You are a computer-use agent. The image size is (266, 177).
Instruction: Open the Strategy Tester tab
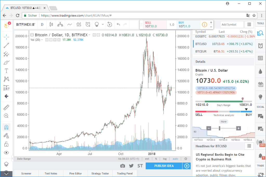pyautogui.click(x=100, y=173)
